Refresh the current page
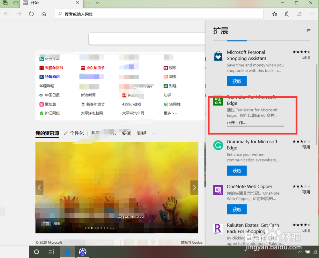 [x=31, y=14]
